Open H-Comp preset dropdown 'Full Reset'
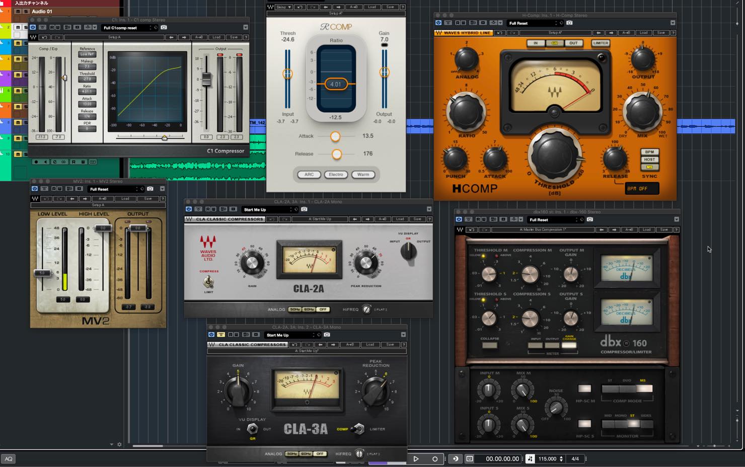The height and width of the screenshot is (467, 745). 535,23
